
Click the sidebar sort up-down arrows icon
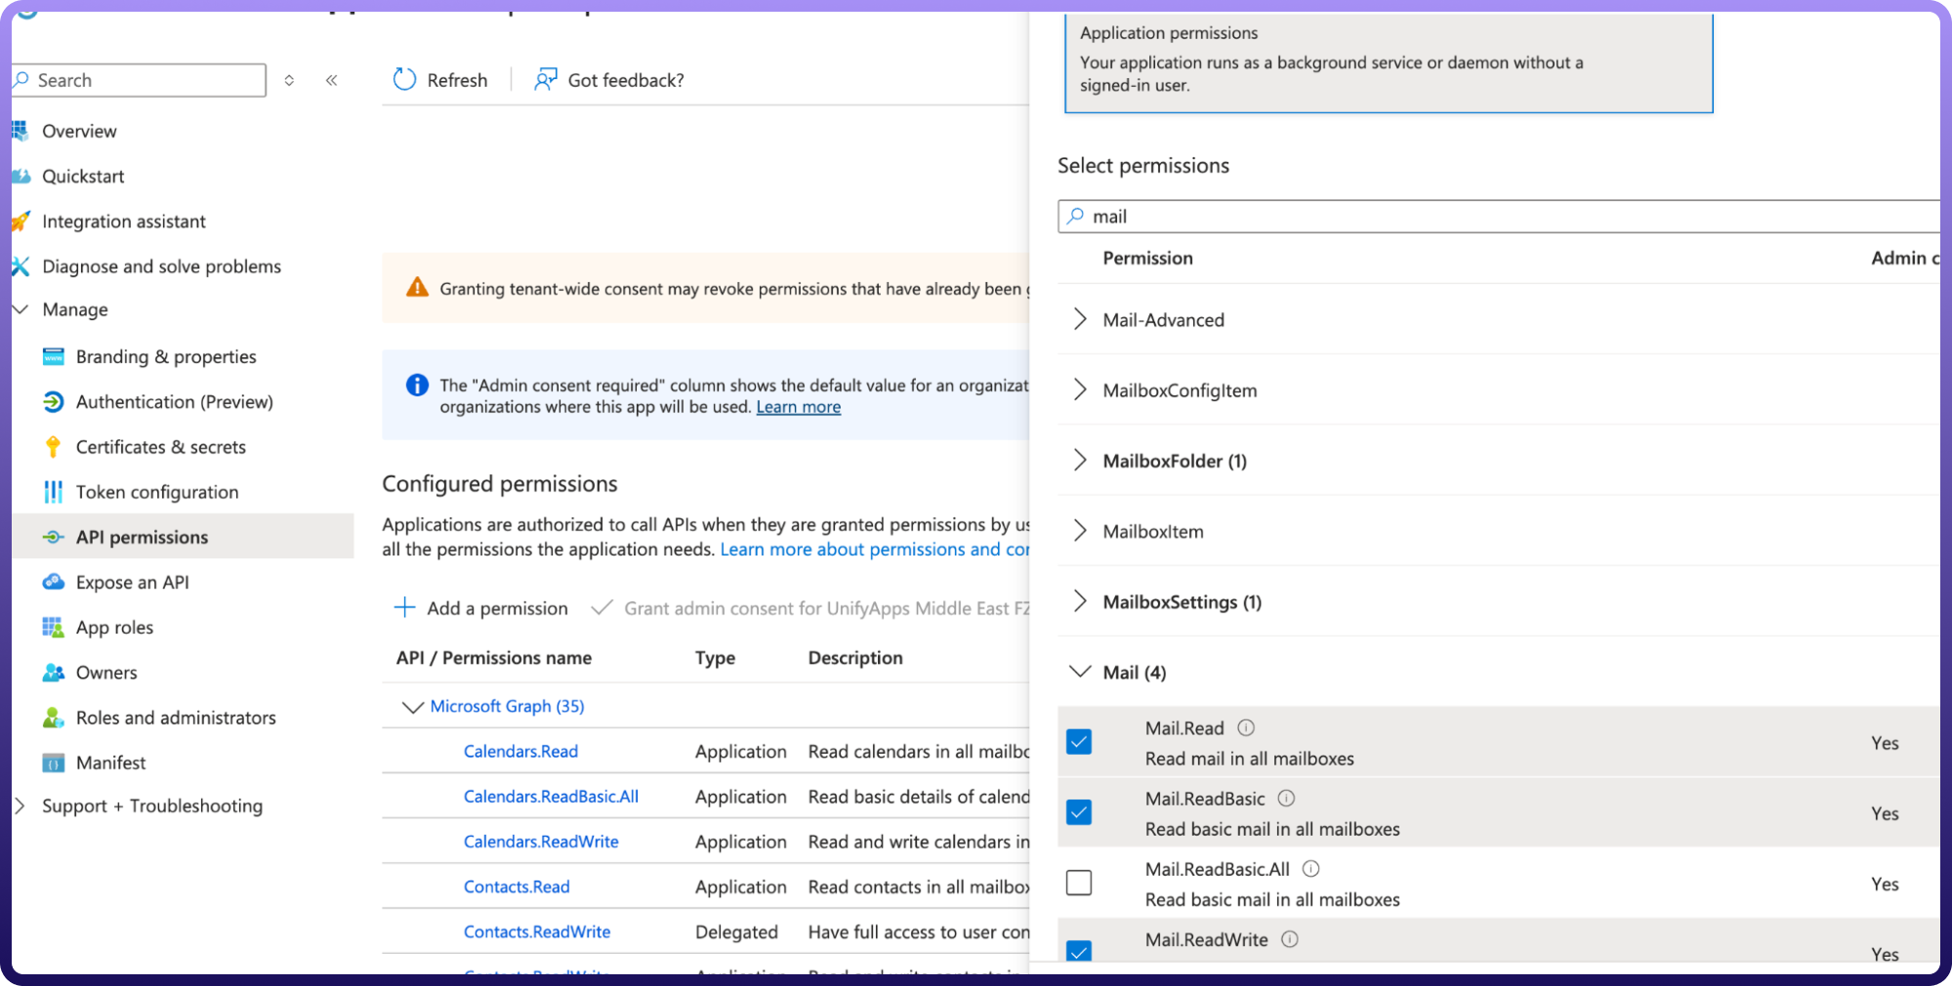(x=289, y=80)
